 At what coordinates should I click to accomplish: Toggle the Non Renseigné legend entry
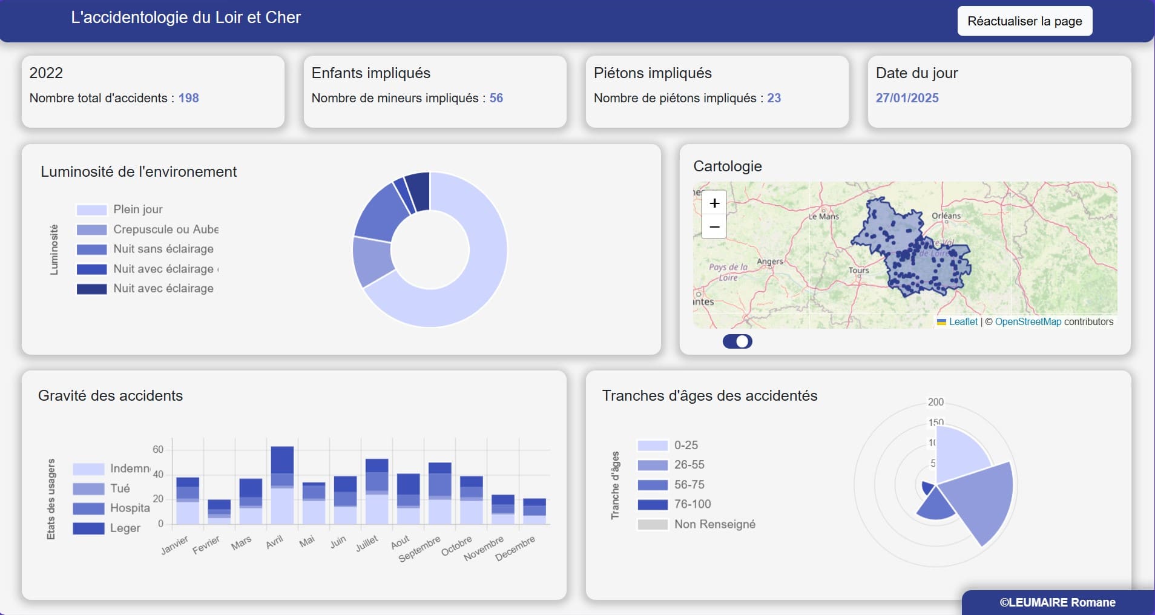tap(714, 524)
